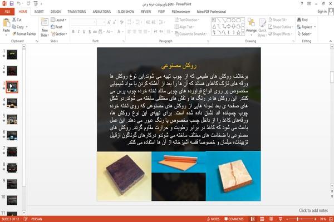This screenshot has width=334, height=222.
Task: Switch to Normal view icon
Action: [253, 219]
